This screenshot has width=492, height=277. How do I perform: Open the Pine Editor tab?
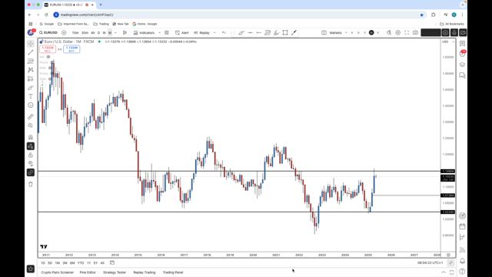point(88,272)
